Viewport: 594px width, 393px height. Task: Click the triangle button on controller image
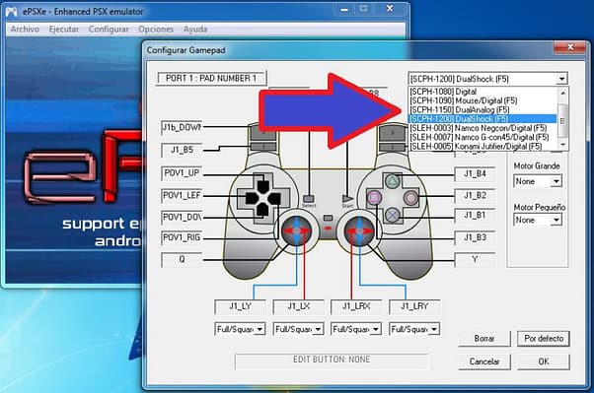coord(393,181)
